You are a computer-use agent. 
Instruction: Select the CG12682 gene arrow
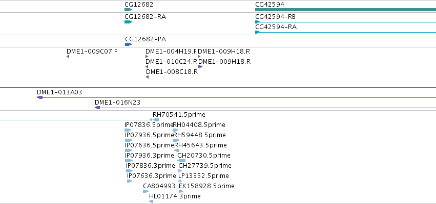pos(128,10)
